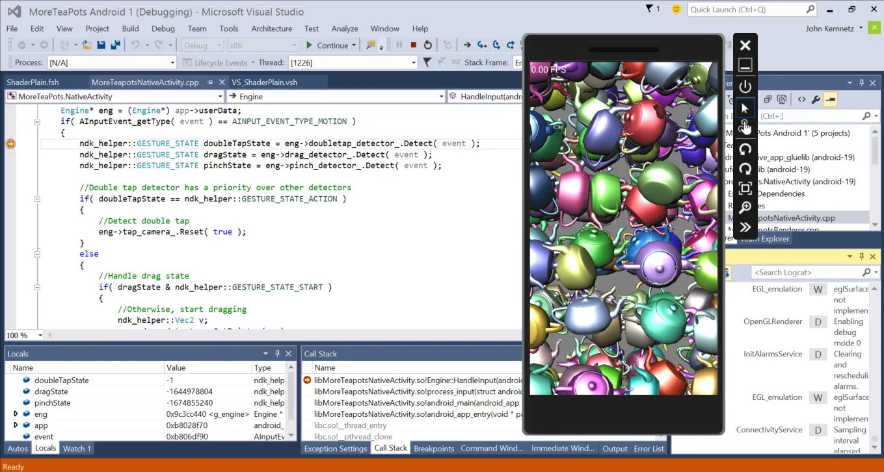Open the Continue button dropdown arrow

pos(354,45)
